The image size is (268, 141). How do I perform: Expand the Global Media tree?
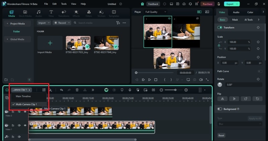coord(7,39)
